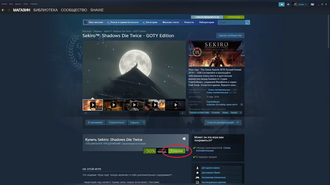Go to SHAIXE profile tab

[x=97, y=10]
